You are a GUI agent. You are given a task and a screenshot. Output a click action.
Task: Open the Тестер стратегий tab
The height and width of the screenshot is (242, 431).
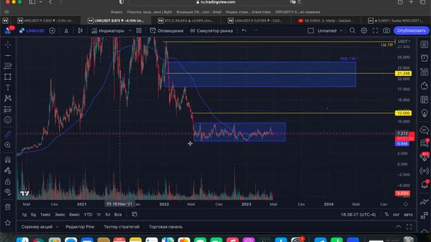(x=121, y=227)
